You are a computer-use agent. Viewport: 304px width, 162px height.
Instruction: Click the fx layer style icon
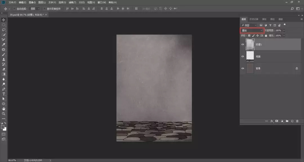272,121
